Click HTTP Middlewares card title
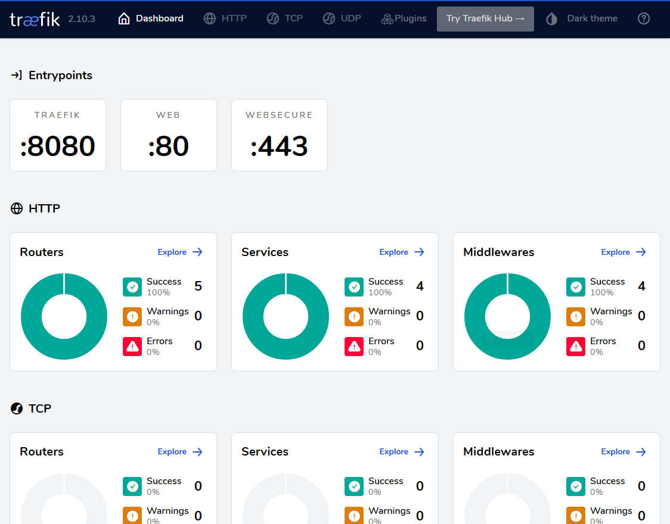 click(x=499, y=252)
